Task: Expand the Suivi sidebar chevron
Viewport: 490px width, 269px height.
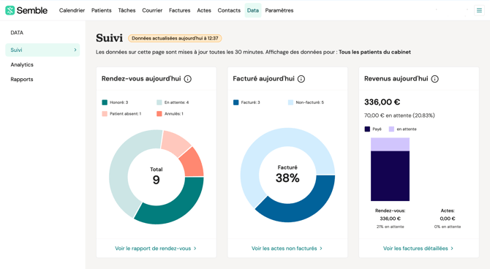Action: pyautogui.click(x=75, y=50)
